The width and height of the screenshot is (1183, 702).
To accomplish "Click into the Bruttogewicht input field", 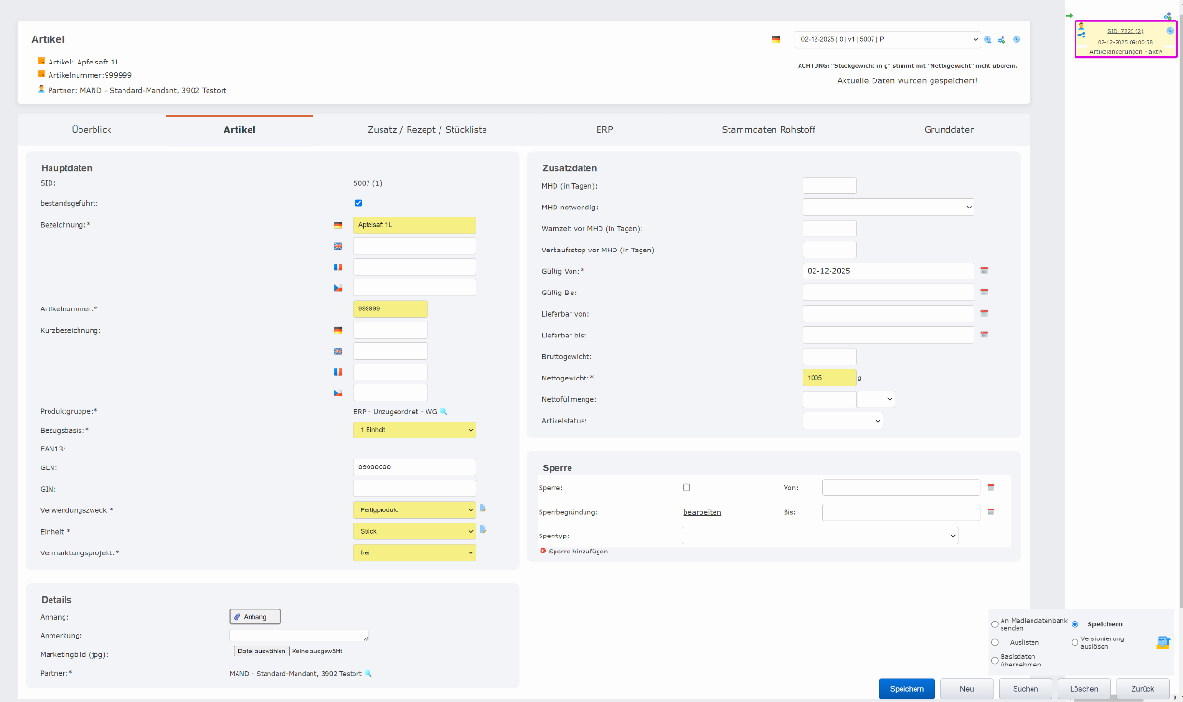I will pos(829,356).
